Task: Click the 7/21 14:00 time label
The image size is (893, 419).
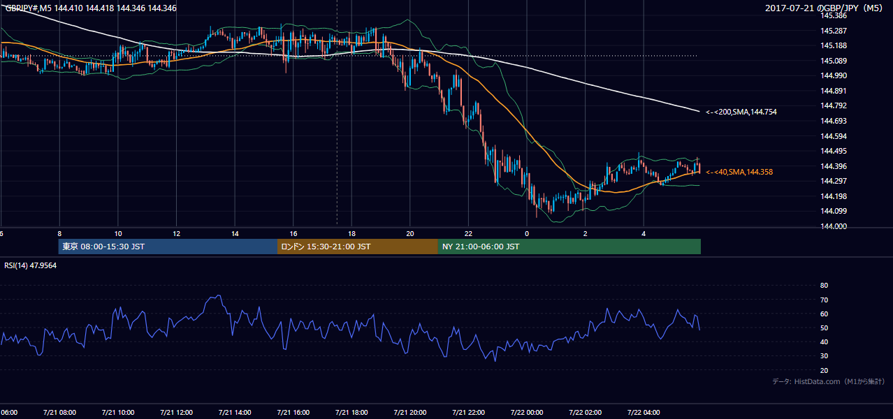Action: (x=235, y=413)
